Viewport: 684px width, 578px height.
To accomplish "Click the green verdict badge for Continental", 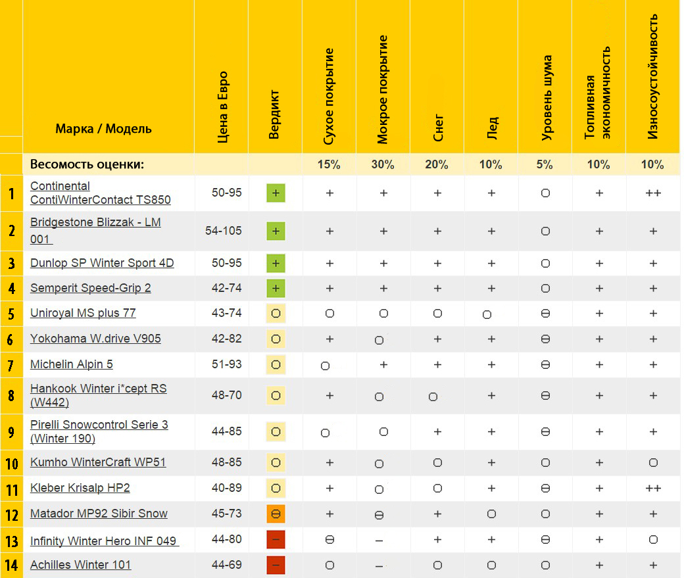I will pos(276,193).
